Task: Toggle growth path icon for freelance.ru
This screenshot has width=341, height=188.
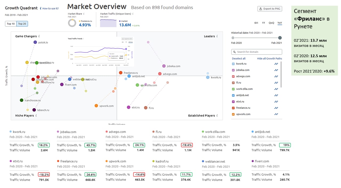Action: coord(276,108)
